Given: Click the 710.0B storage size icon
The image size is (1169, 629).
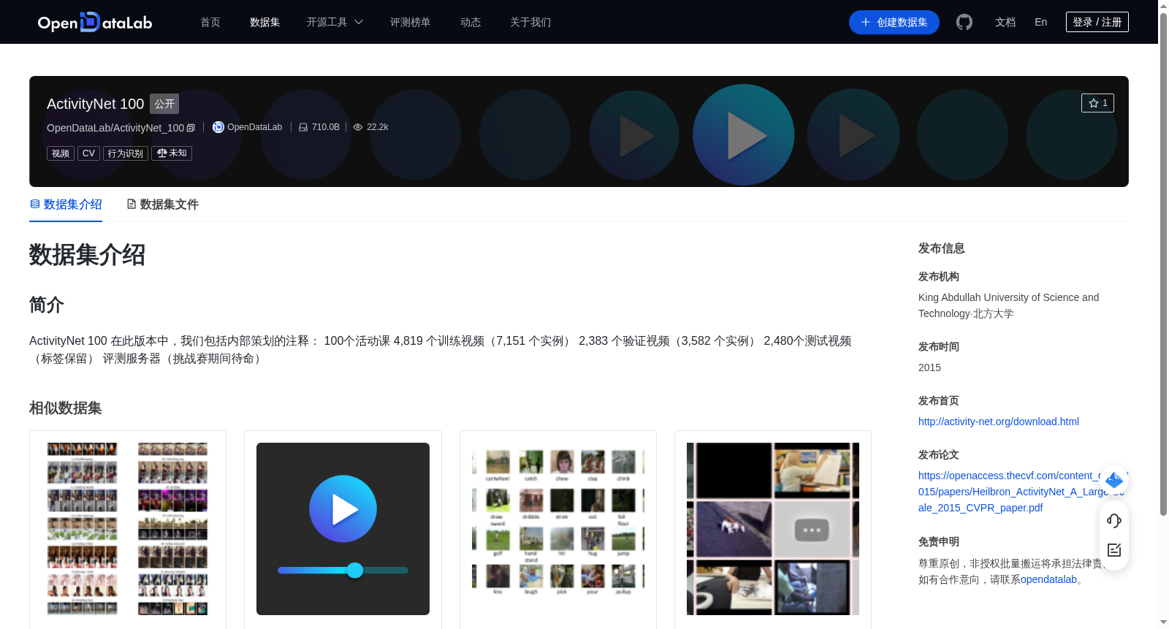Looking at the screenshot, I should (303, 127).
